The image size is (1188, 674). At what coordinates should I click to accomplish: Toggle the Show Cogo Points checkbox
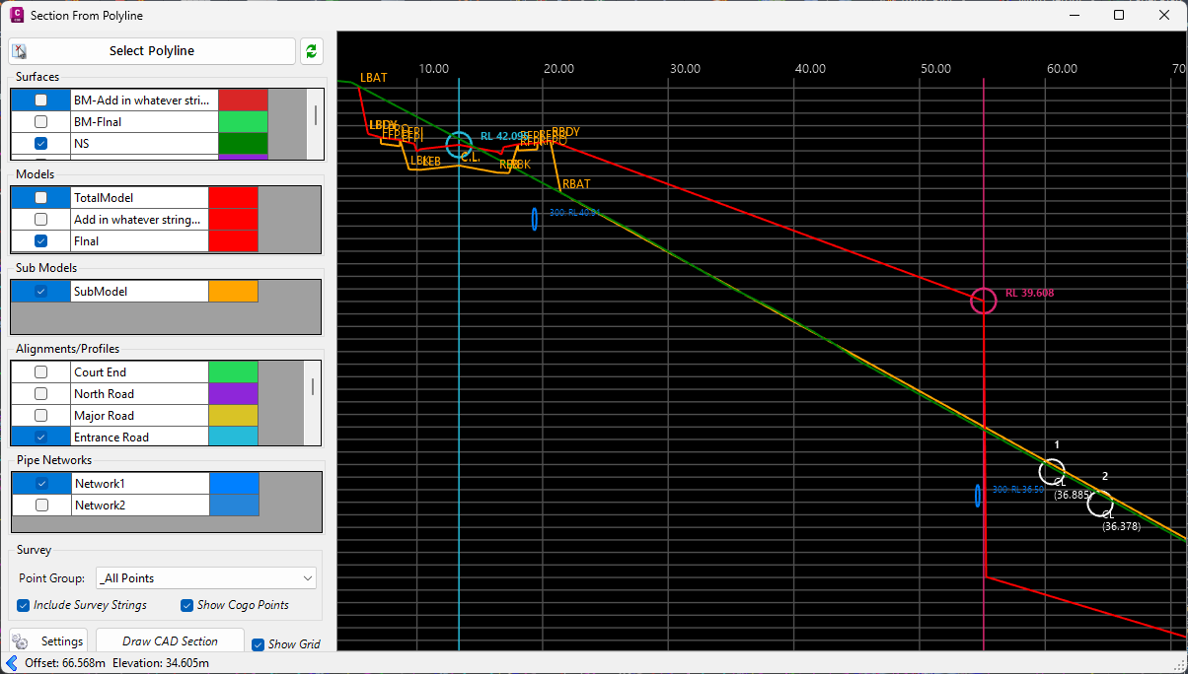(187, 605)
